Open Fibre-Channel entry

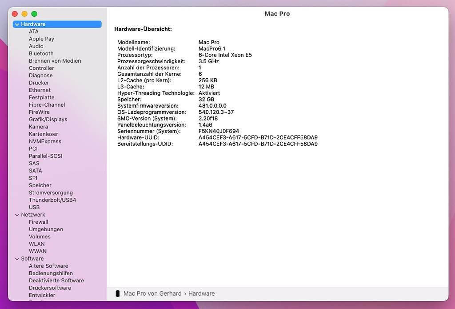[47, 104]
